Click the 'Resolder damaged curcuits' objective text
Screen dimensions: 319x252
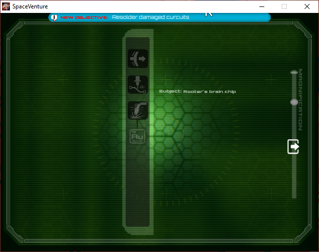(x=151, y=17)
